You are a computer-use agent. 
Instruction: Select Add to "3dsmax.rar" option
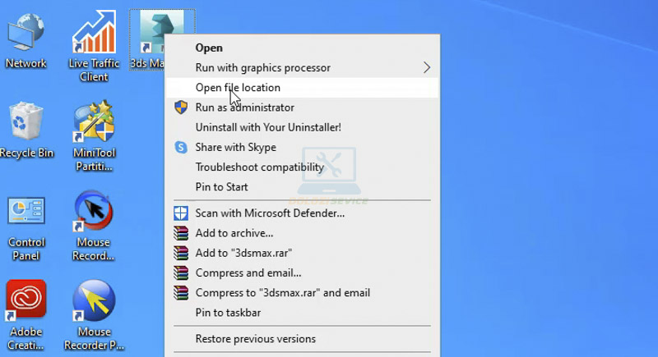click(x=243, y=253)
